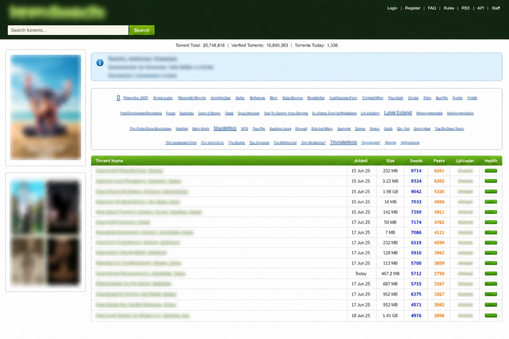The height and width of the screenshot is (339, 509).
Task: Open the FAQ menu item
Action: (432, 8)
